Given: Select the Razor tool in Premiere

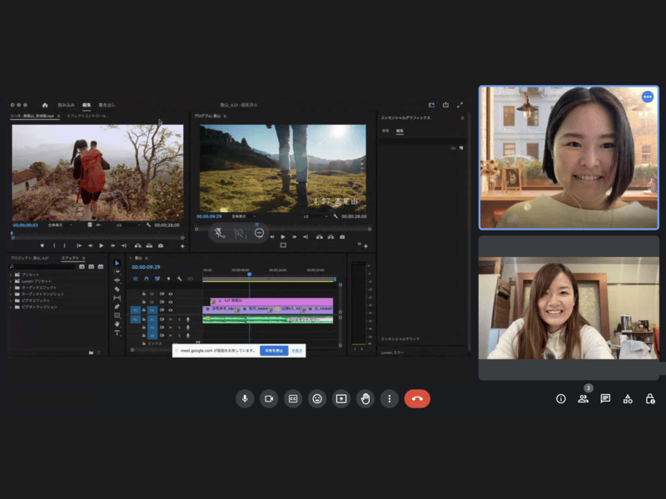Looking at the screenshot, I should point(117,289).
